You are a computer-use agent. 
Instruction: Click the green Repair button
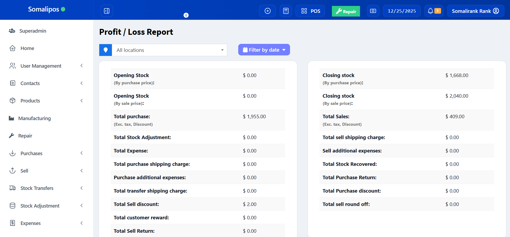[346, 11]
